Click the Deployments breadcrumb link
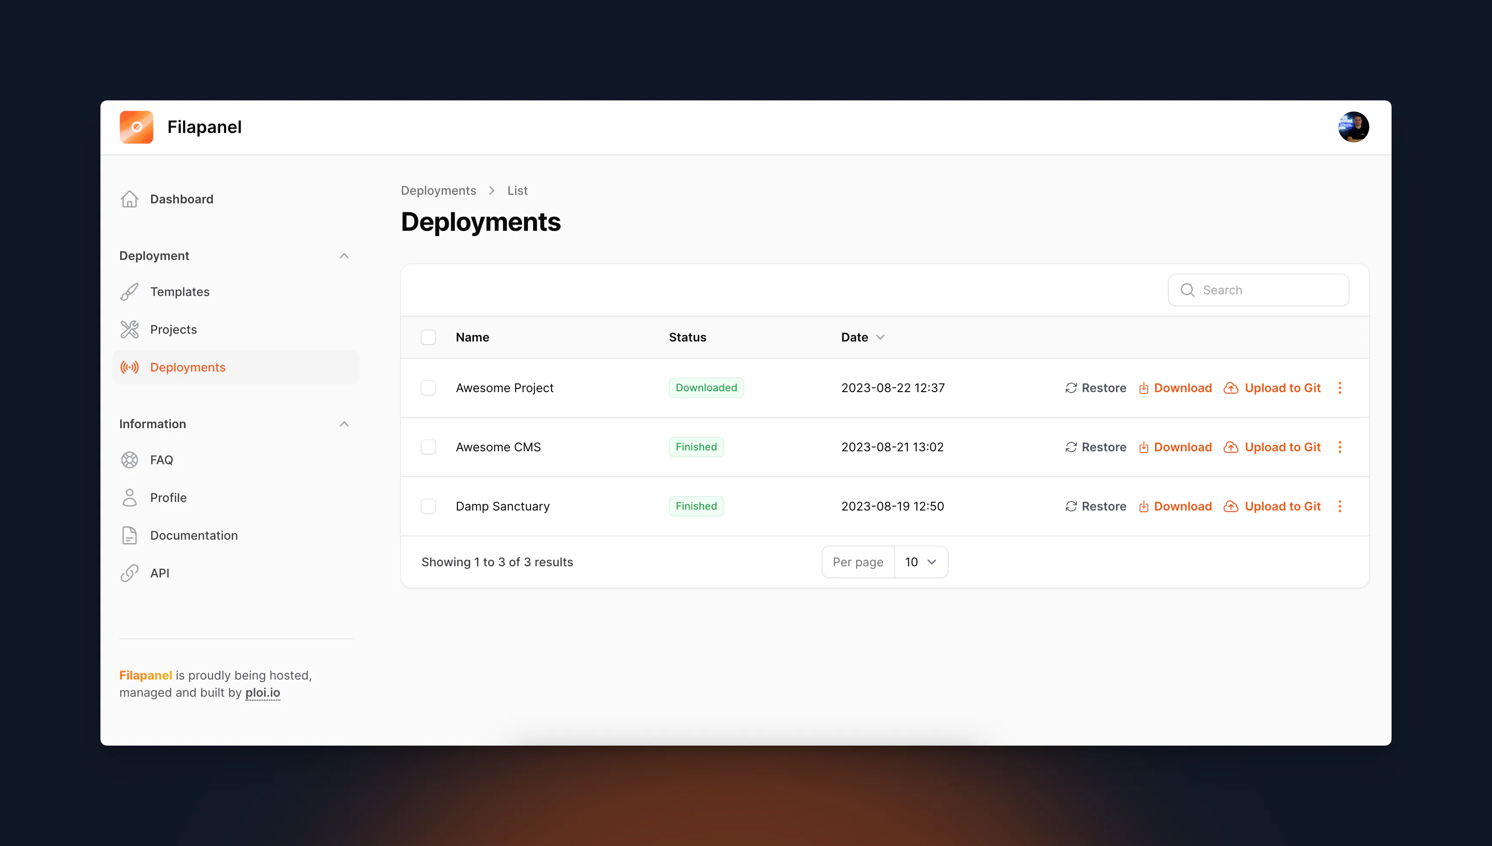This screenshot has width=1492, height=846. (438, 190)
